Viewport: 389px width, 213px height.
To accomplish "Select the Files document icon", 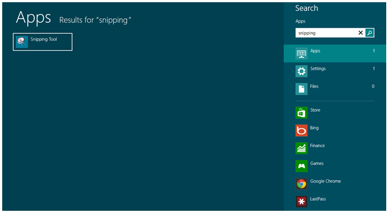I will coord(301,89).
